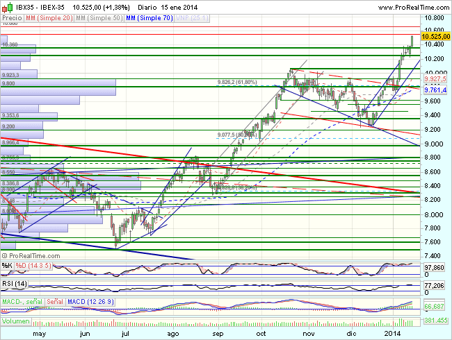
Task: Select the Precio label tab
Action: pos(12,17)
